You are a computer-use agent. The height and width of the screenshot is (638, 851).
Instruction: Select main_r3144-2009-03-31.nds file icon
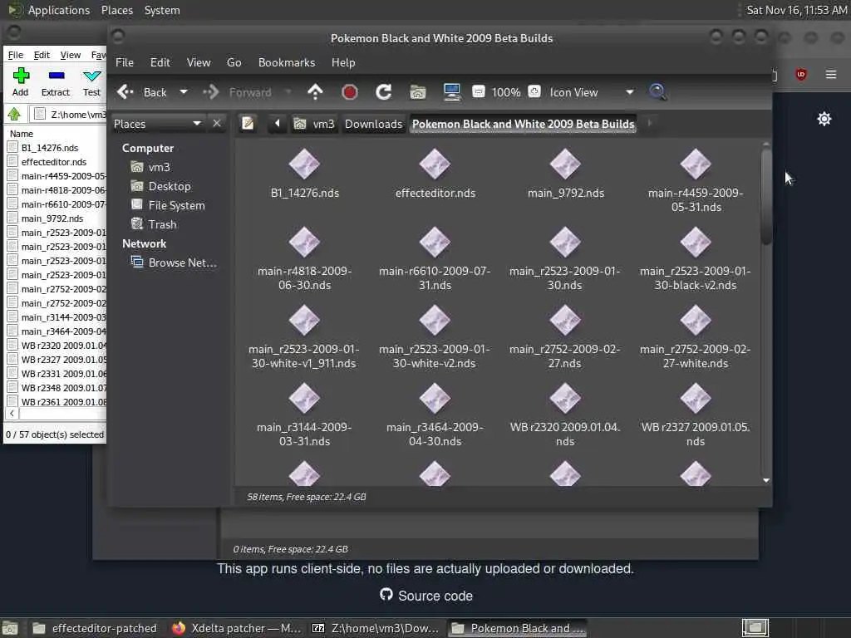pos(304,399)
